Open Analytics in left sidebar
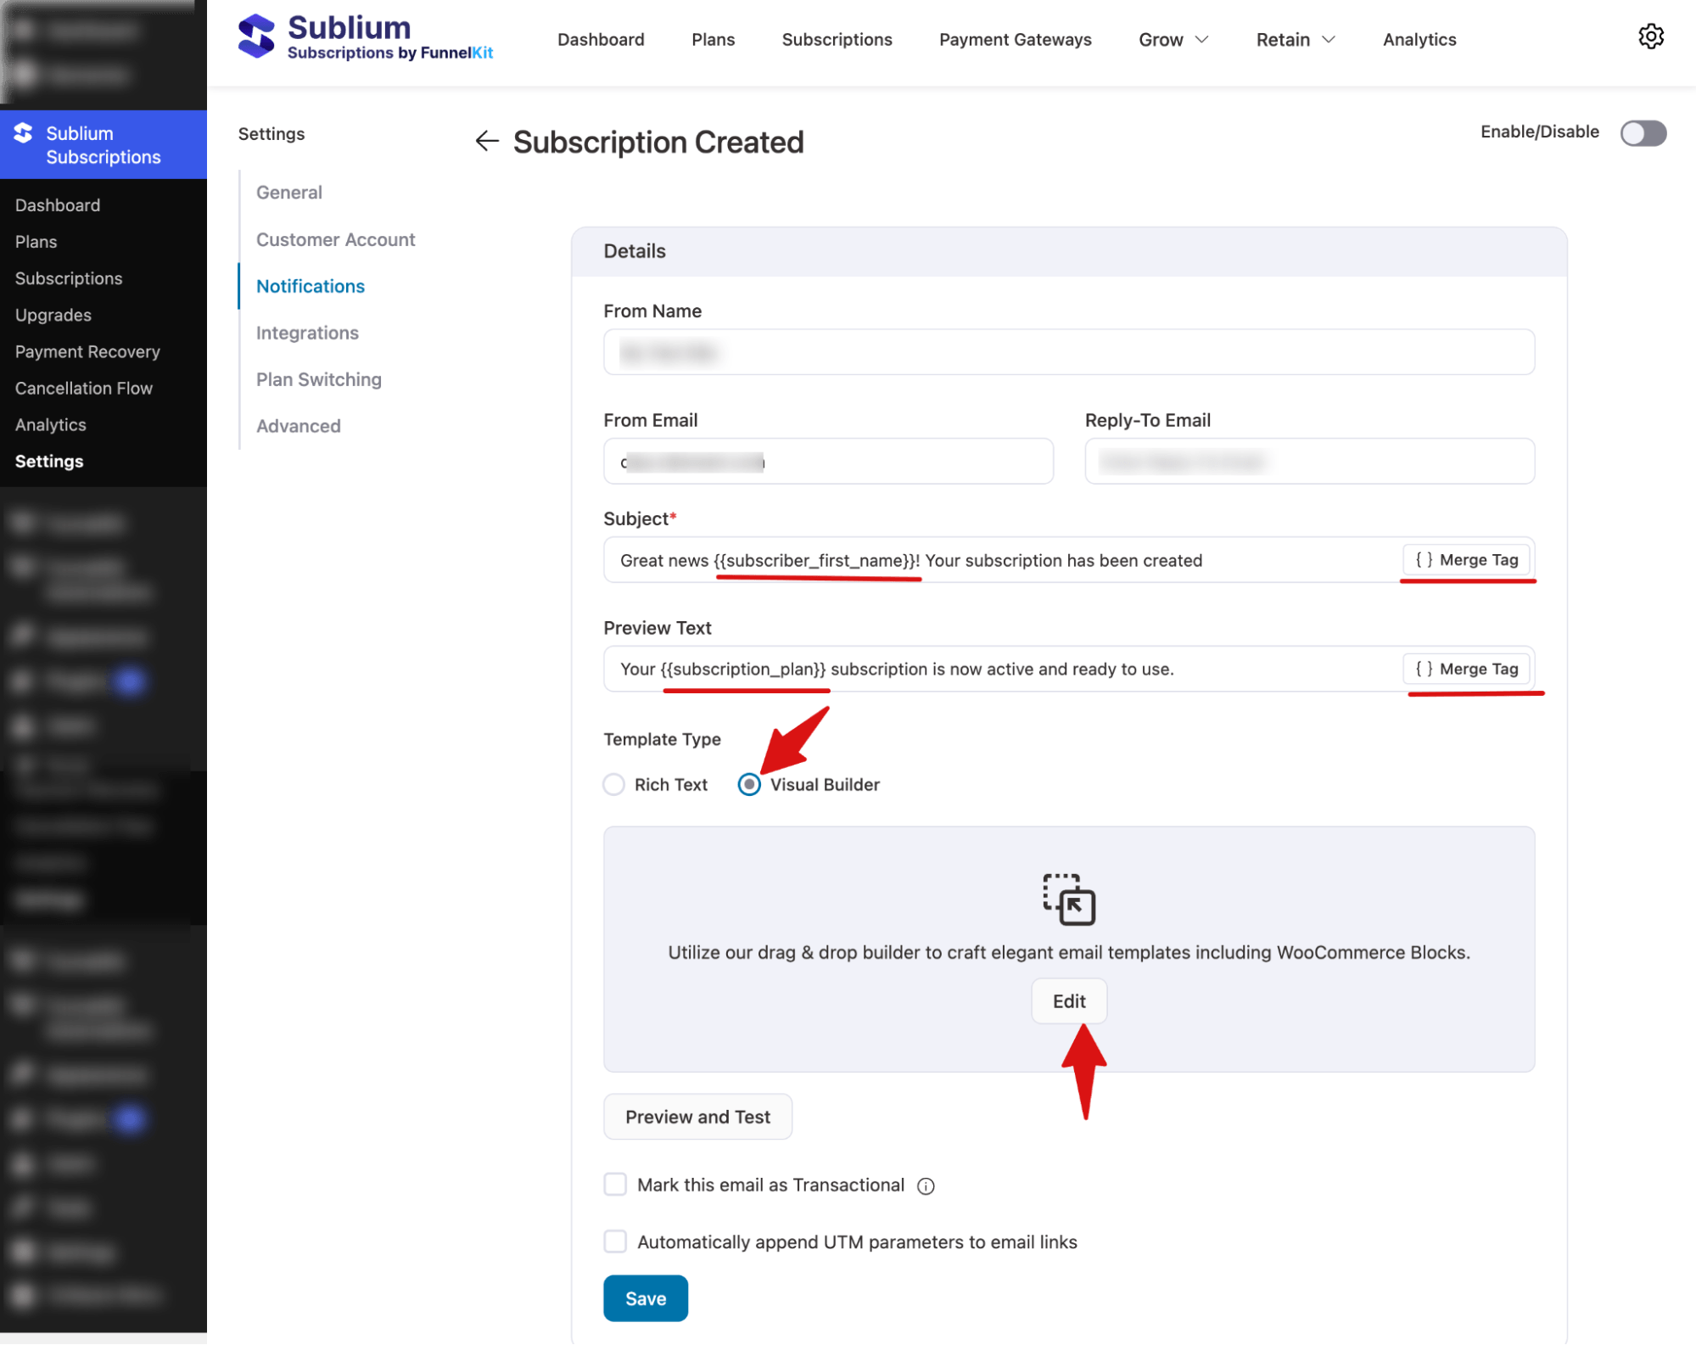1696x1345 pixels. [x=51, y=424]
